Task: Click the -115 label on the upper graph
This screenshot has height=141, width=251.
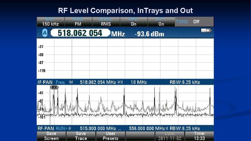Action: pyautogui.click(x=42, y=71)
